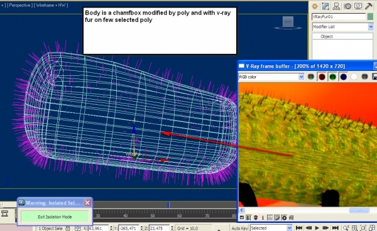Open the Create panel star icon

click(x=315, y=6)
